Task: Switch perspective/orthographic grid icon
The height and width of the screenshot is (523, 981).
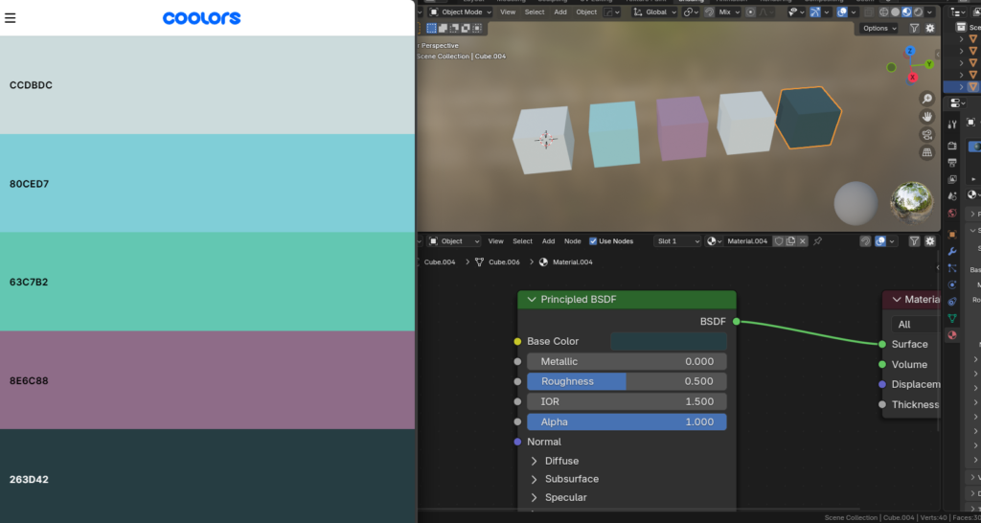Action: point(926,152)
